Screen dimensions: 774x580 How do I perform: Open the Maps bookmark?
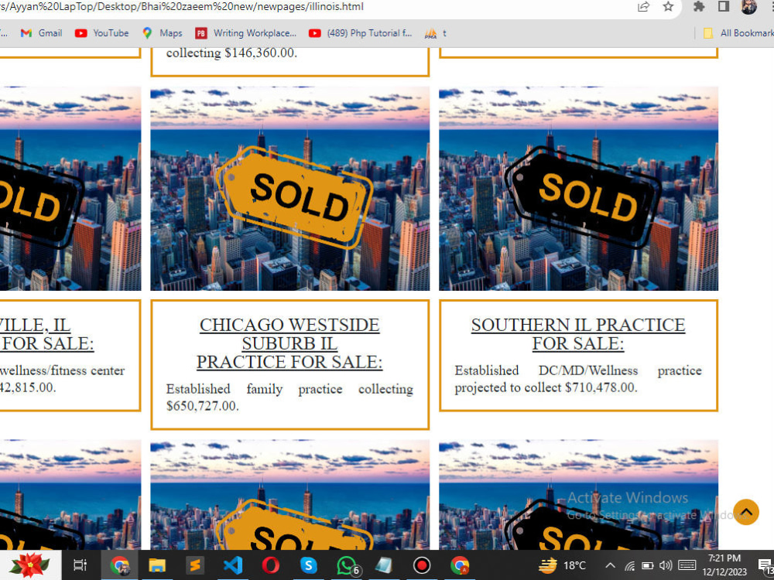pos(163,33)
